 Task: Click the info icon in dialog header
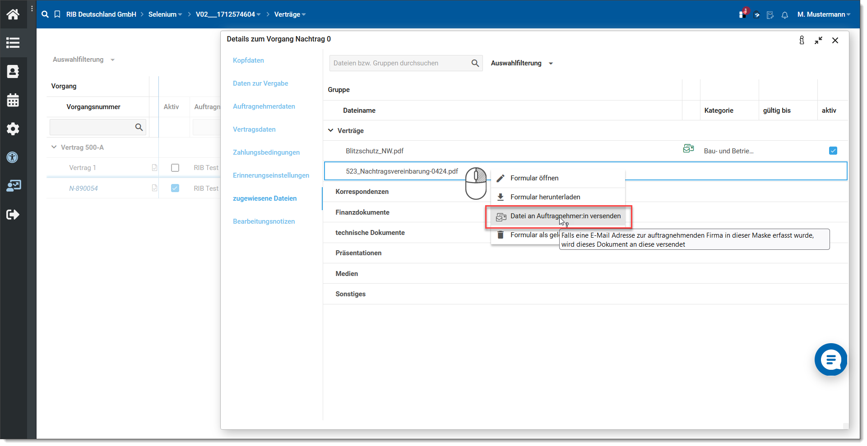tap(802, 40)
